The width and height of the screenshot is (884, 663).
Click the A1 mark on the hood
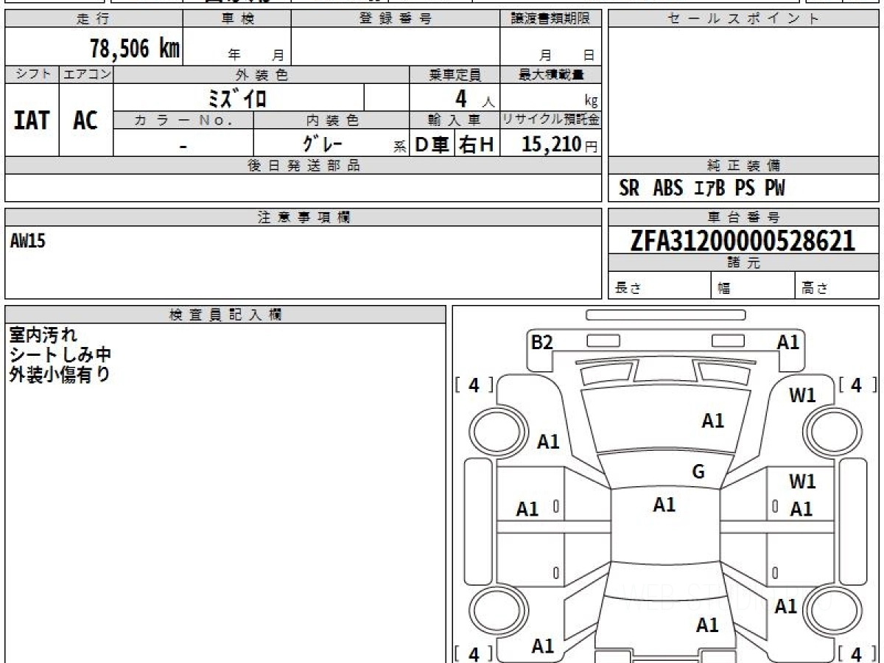[712, 421]
